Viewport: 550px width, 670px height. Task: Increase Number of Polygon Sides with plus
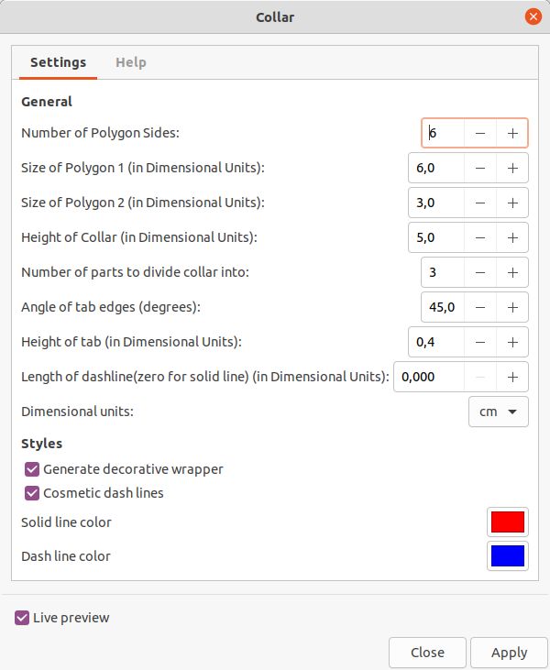tap(512, 133)
